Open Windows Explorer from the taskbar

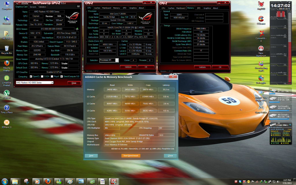click(15, 182)
